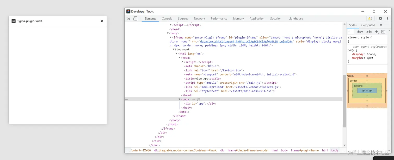Open the Sources tab
This screenshot has width=394, height=160.
[x=183, y=18]
